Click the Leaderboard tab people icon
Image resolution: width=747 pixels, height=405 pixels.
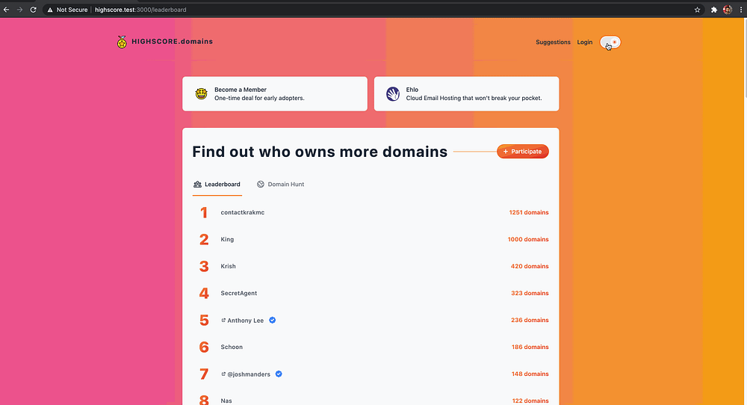point(197,184)
